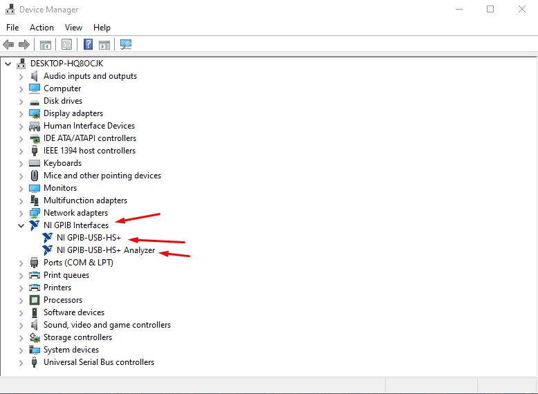
Task: Select the Software devices label
Action: [x=74, y=312]
